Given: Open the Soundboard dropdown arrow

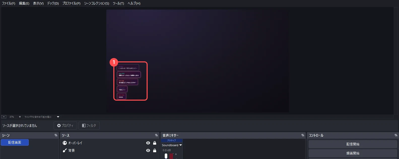Looking at the screenshot, I should pyautogui.click(x=181, y=145).
